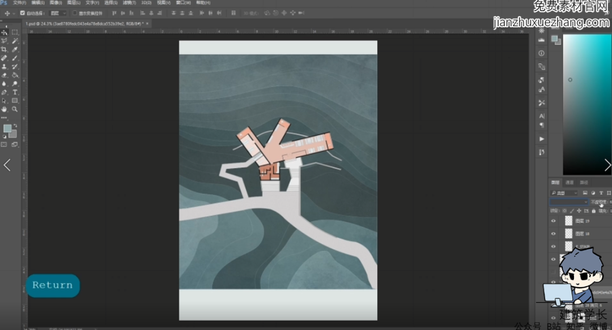Toggle visibility of the F_STAIR layer
The height and width of the screenshot is (330, 612).
[x=553, y=246]
